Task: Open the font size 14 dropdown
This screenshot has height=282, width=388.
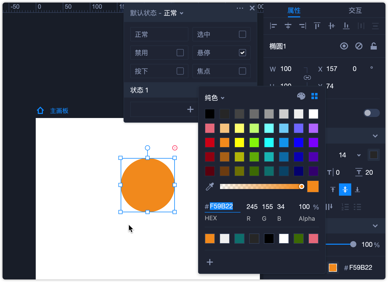Action: 359,155
